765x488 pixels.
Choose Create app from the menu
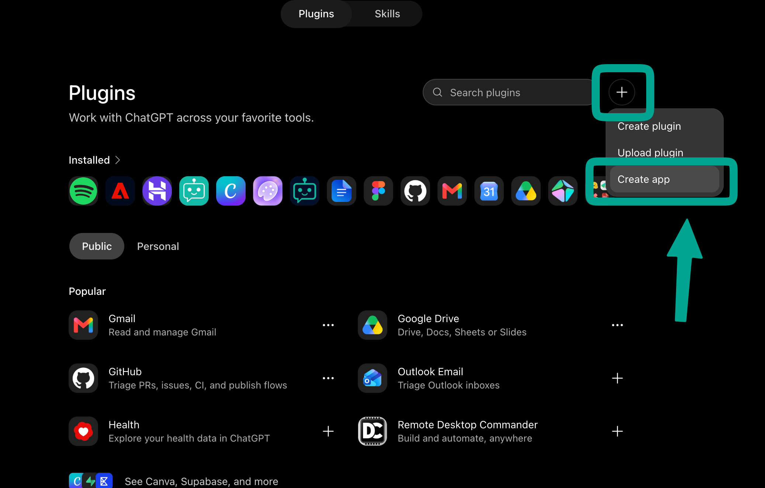664,179
